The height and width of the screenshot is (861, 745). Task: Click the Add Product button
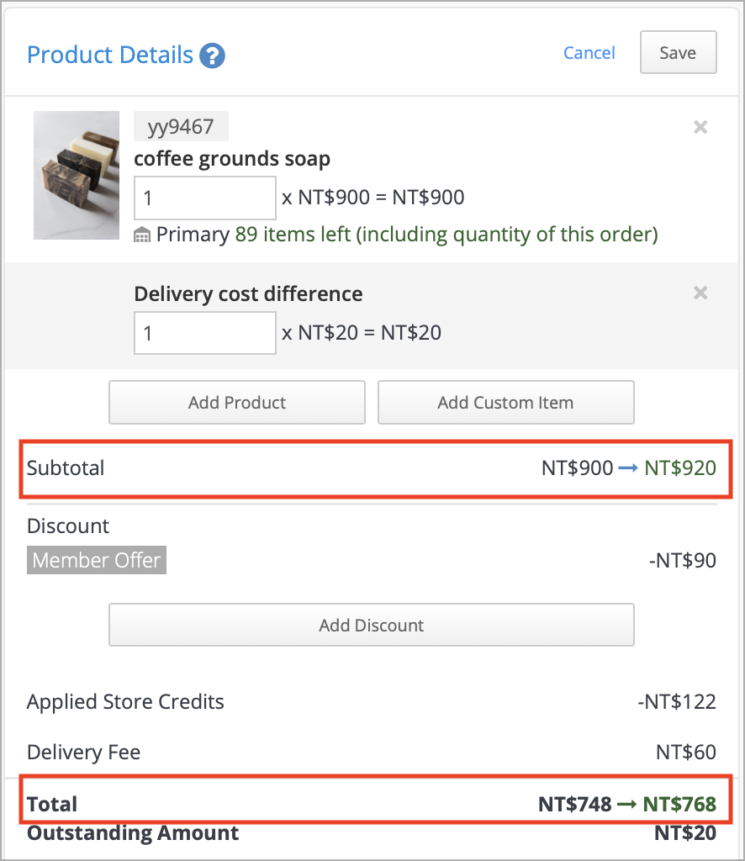[x=236, y=402]
